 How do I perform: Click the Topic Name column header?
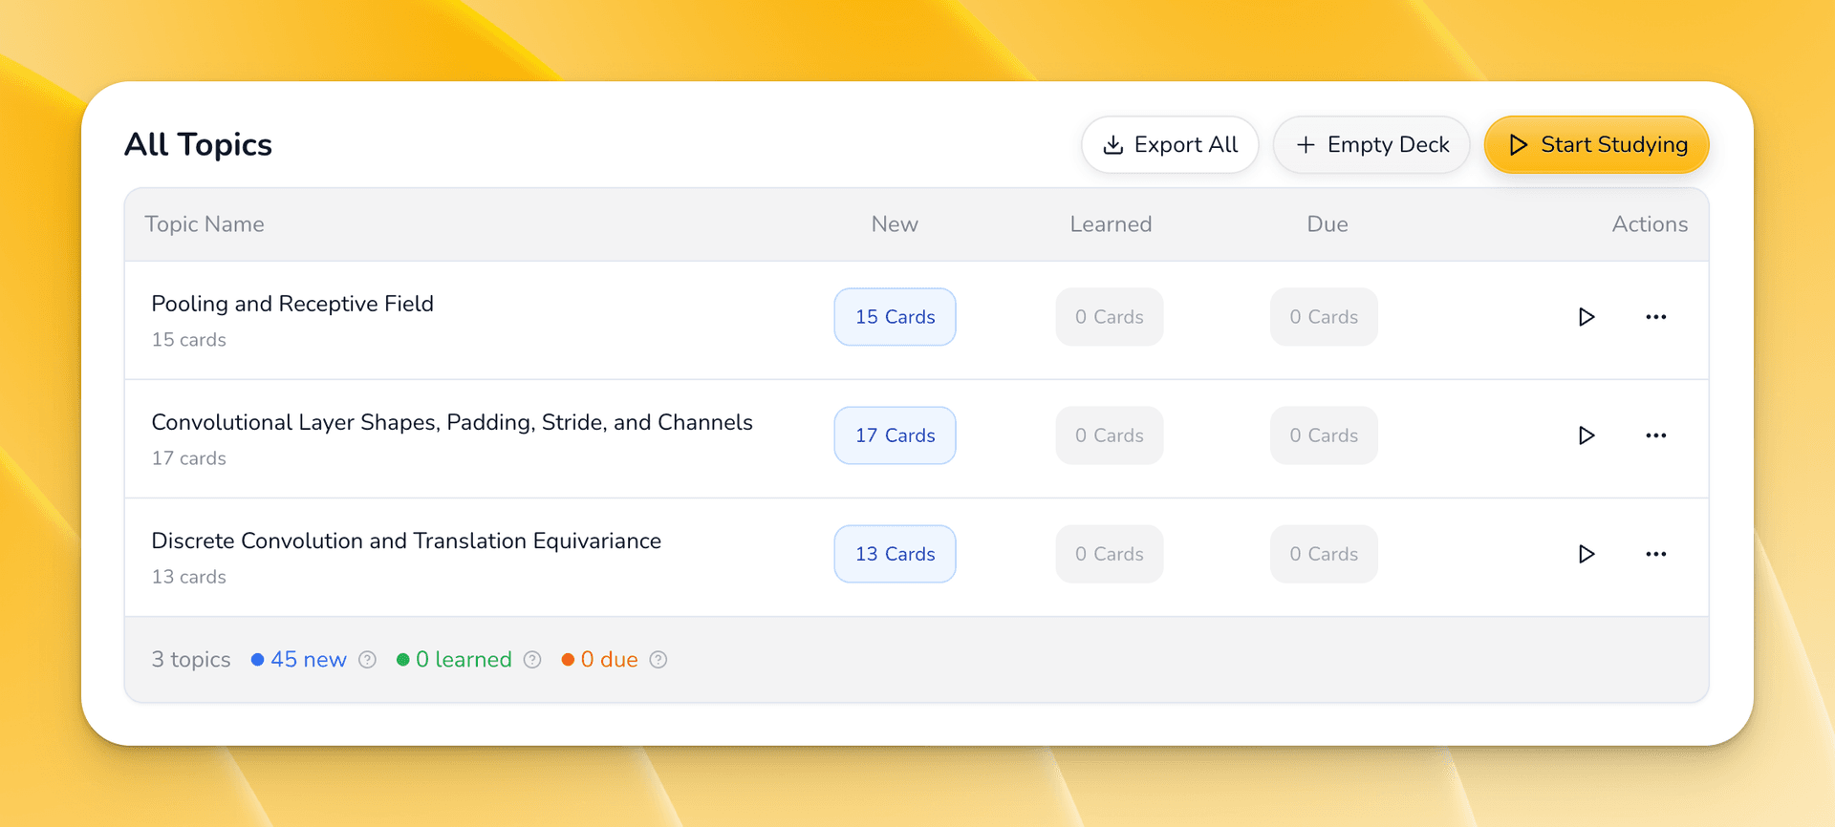[x=205, y=224]
